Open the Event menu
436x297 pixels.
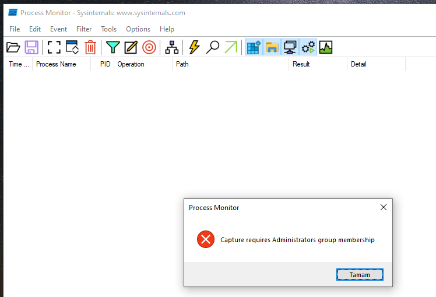[x=58, y=29]
